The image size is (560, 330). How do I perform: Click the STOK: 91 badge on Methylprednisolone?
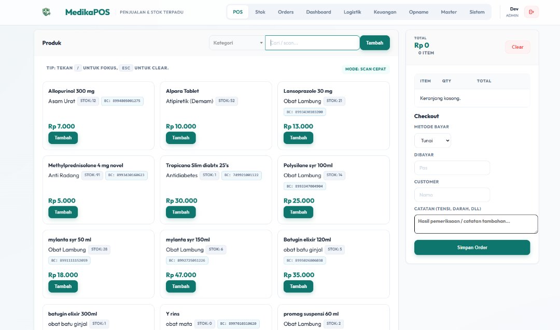point(92,175)
